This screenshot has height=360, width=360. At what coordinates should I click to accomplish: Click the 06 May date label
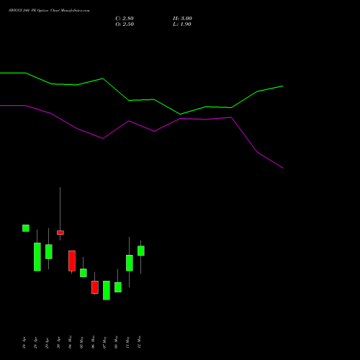point(93,342)
